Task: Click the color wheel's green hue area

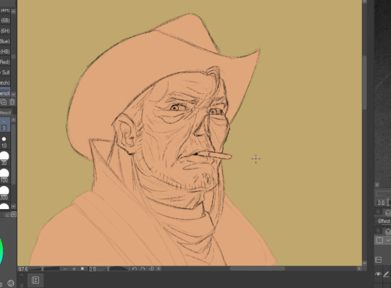Action: (x=1, y=252)
